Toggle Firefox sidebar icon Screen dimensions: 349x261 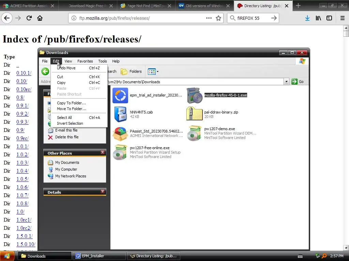click(x=329, y=18)
